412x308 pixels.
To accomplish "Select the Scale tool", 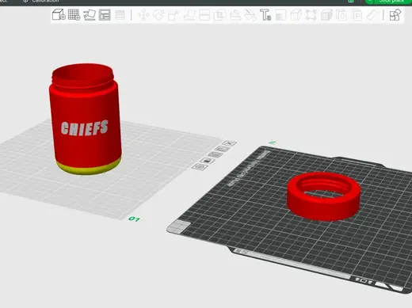I will pyautogui.click(x=174, y=15).
